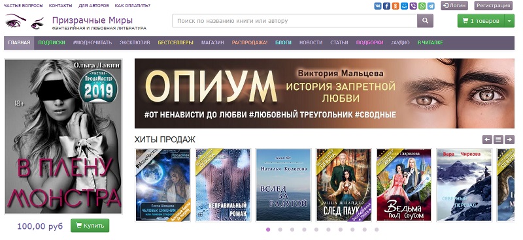Open Блоги menu item
Viewport: 523px width, 240px height.
283,42
